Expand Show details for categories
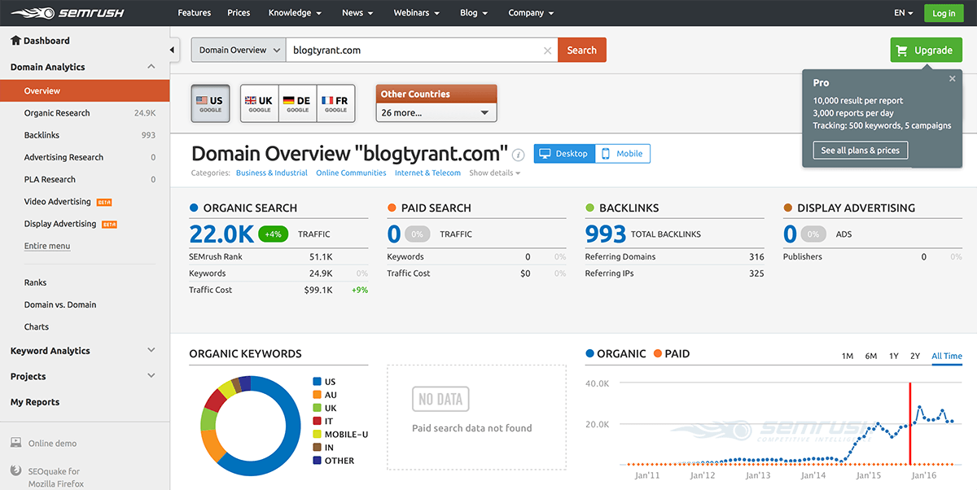Image resolution: width=977 pixels, height=490 pixels. click(494, 173)
